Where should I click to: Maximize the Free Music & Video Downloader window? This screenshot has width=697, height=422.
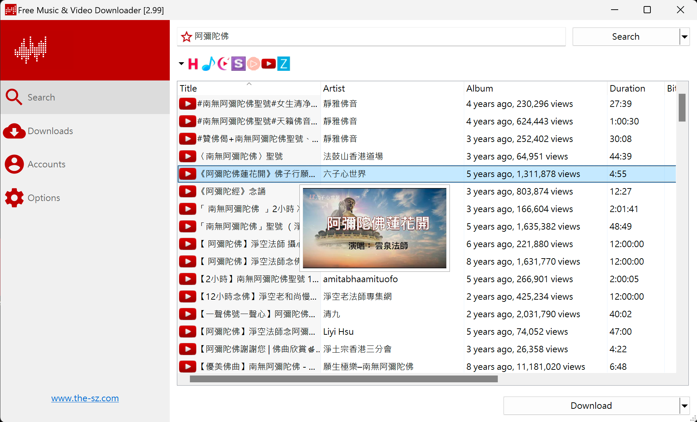[647, 10]
